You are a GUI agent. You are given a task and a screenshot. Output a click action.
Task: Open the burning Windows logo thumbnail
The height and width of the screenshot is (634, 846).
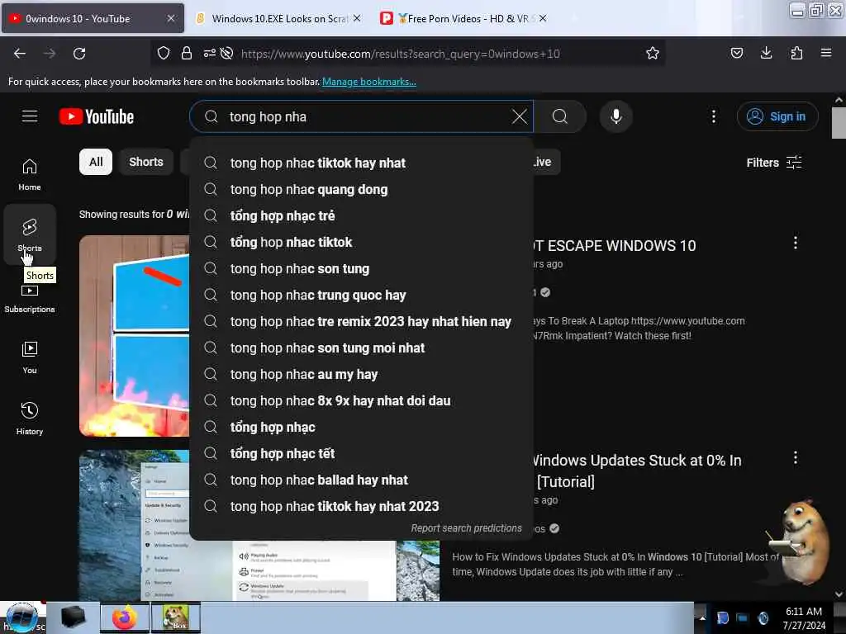point(135,336)
